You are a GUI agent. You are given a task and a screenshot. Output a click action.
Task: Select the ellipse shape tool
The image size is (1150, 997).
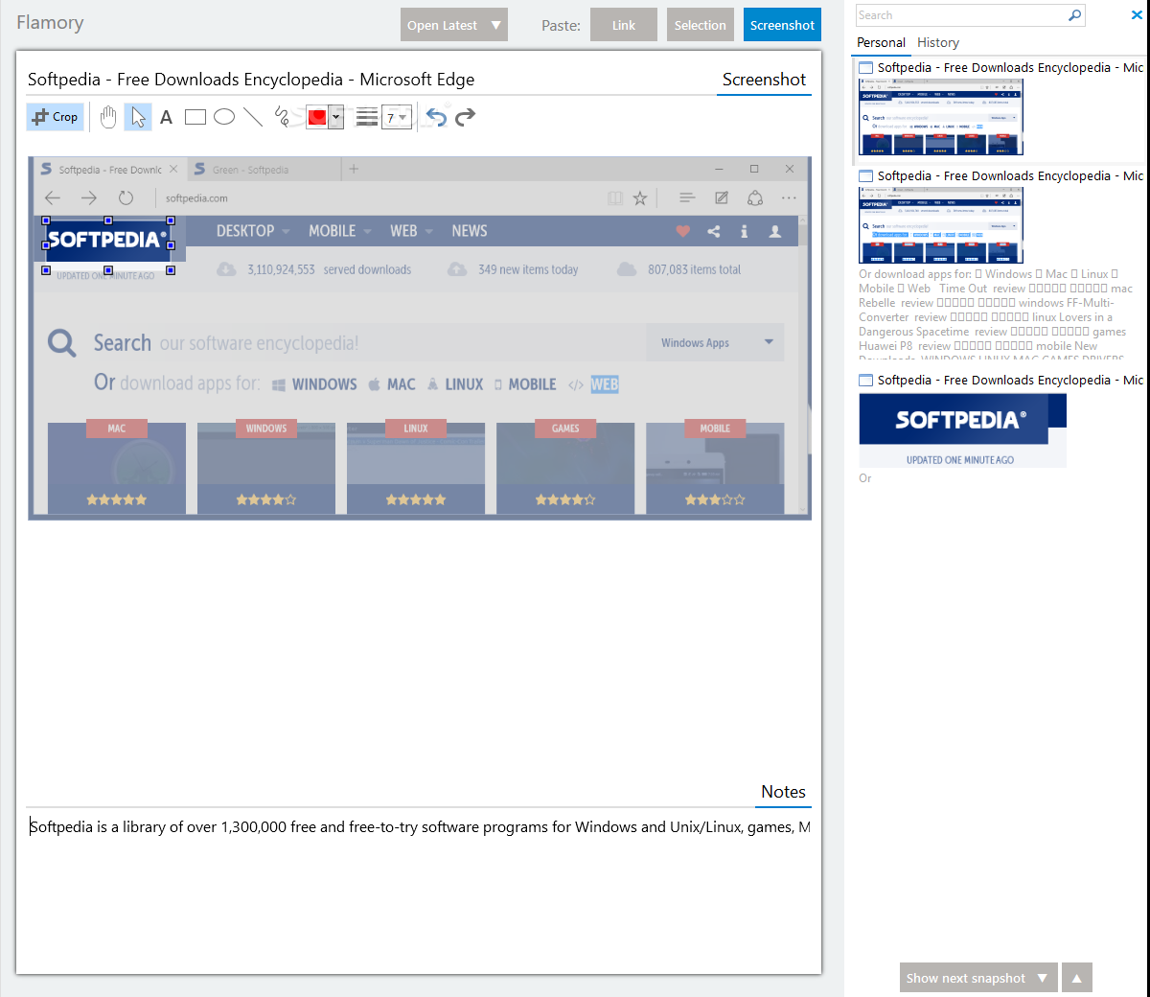pos(224,117)
